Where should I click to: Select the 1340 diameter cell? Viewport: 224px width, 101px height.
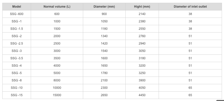pos(104,36)
